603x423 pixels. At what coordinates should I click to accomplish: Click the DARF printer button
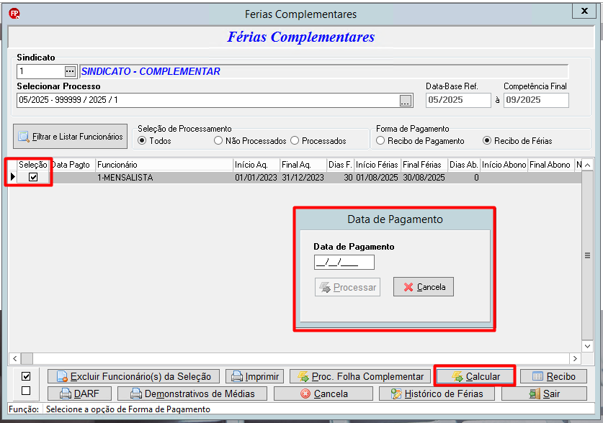(x=79, y=394)
